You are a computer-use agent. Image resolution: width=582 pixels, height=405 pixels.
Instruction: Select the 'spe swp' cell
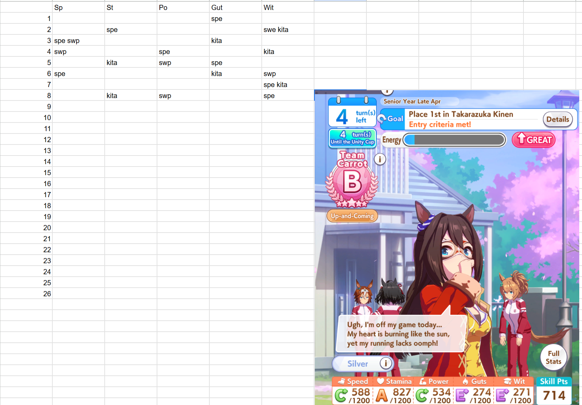pyautogui.click(x=79, y=41)
